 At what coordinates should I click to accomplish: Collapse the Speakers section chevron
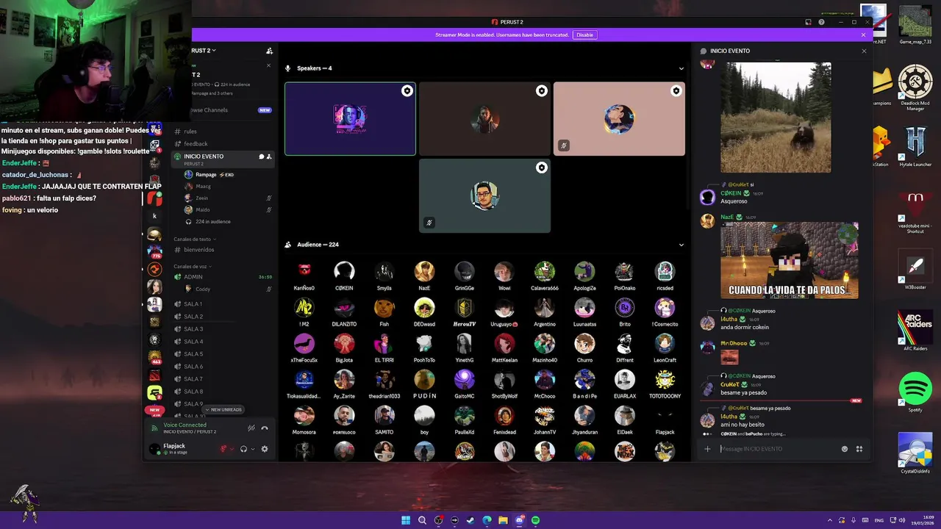click(681, 68)
